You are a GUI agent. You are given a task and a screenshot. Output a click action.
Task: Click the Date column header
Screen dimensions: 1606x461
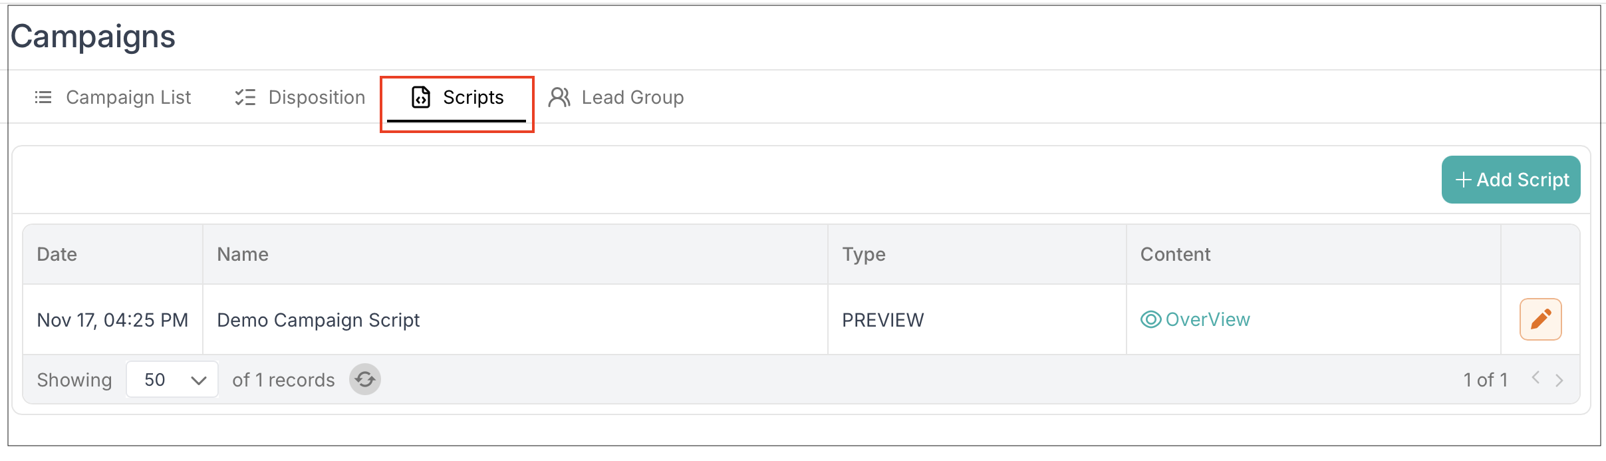point(57,254)
